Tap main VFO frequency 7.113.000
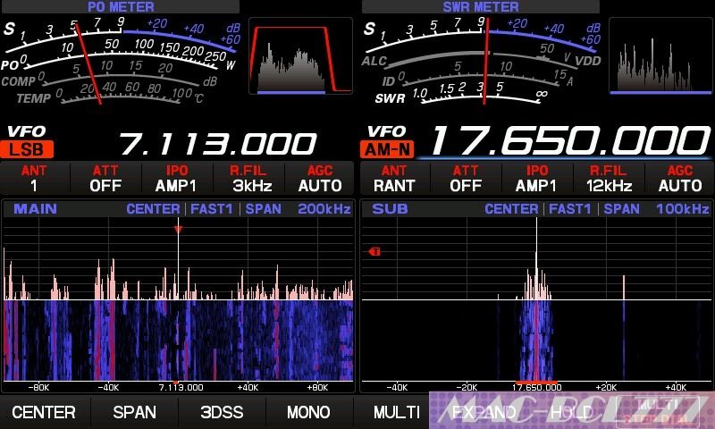The image size is (715, 429). pos(217,144)
